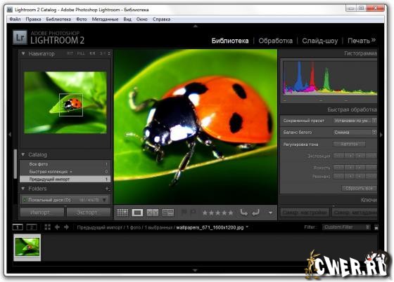394x282 pixels.
Task: Open the Печать module
Action: tap(359, 41)
